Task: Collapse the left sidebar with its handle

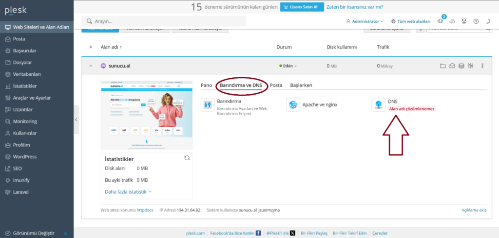Action: pos(77,119)
